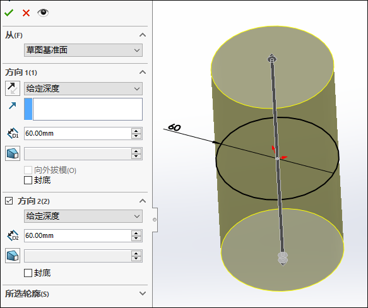This screenshot has width=368, height=308.
Task: Confirm the extrude with the green checkmark
Action: tap(9, 13)
